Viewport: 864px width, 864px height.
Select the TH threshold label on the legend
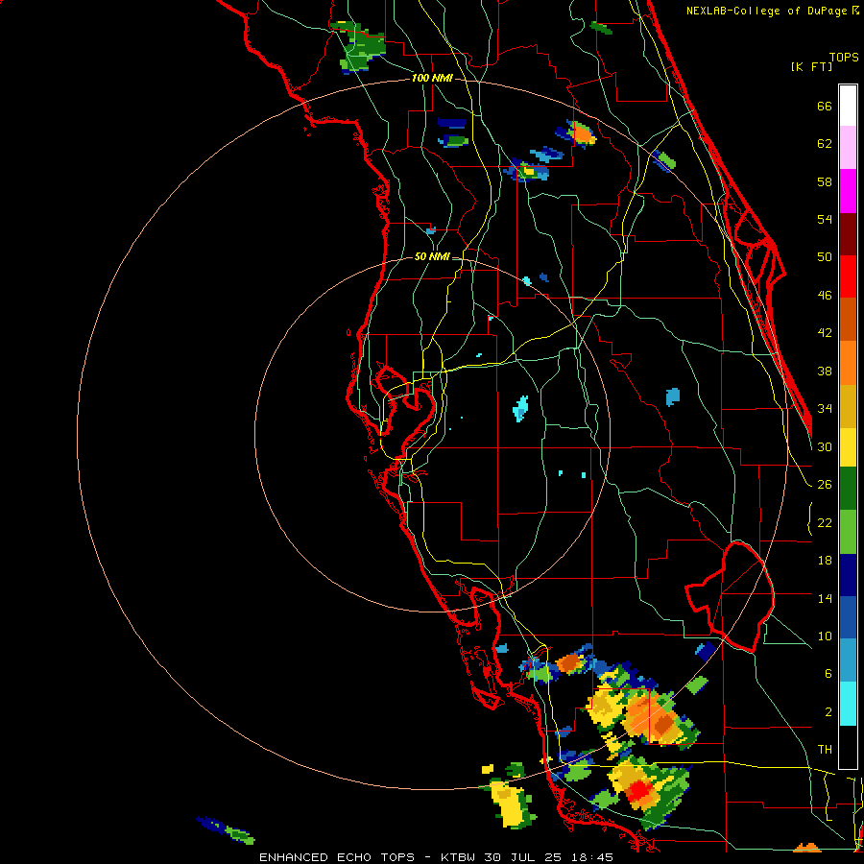(x=825, y=750)
